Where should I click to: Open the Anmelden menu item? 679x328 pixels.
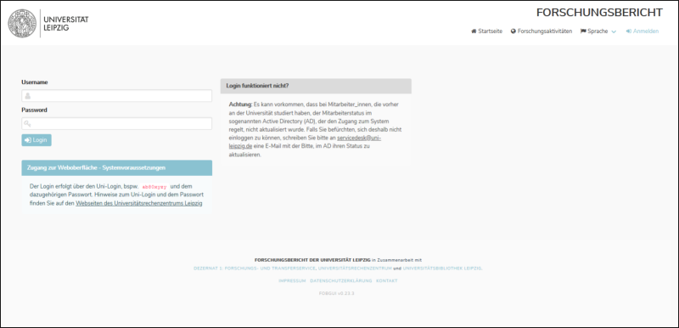click(643, 31)
